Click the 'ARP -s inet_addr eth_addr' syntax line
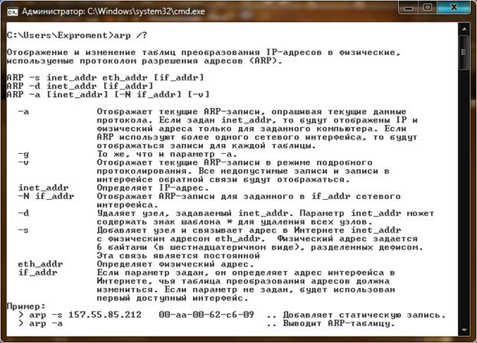Screen dimensions: 477x343 [x=105, y=78]
